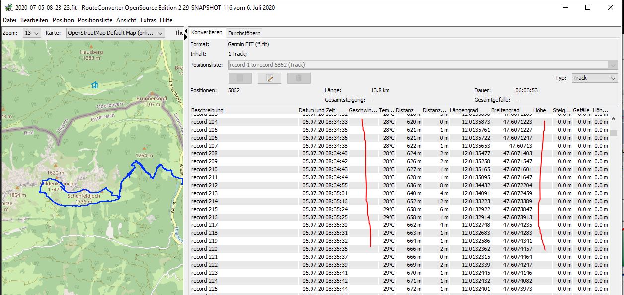Screen dimensions: 624x295
Task: Open the Datei menu
Action: point(10,20)
